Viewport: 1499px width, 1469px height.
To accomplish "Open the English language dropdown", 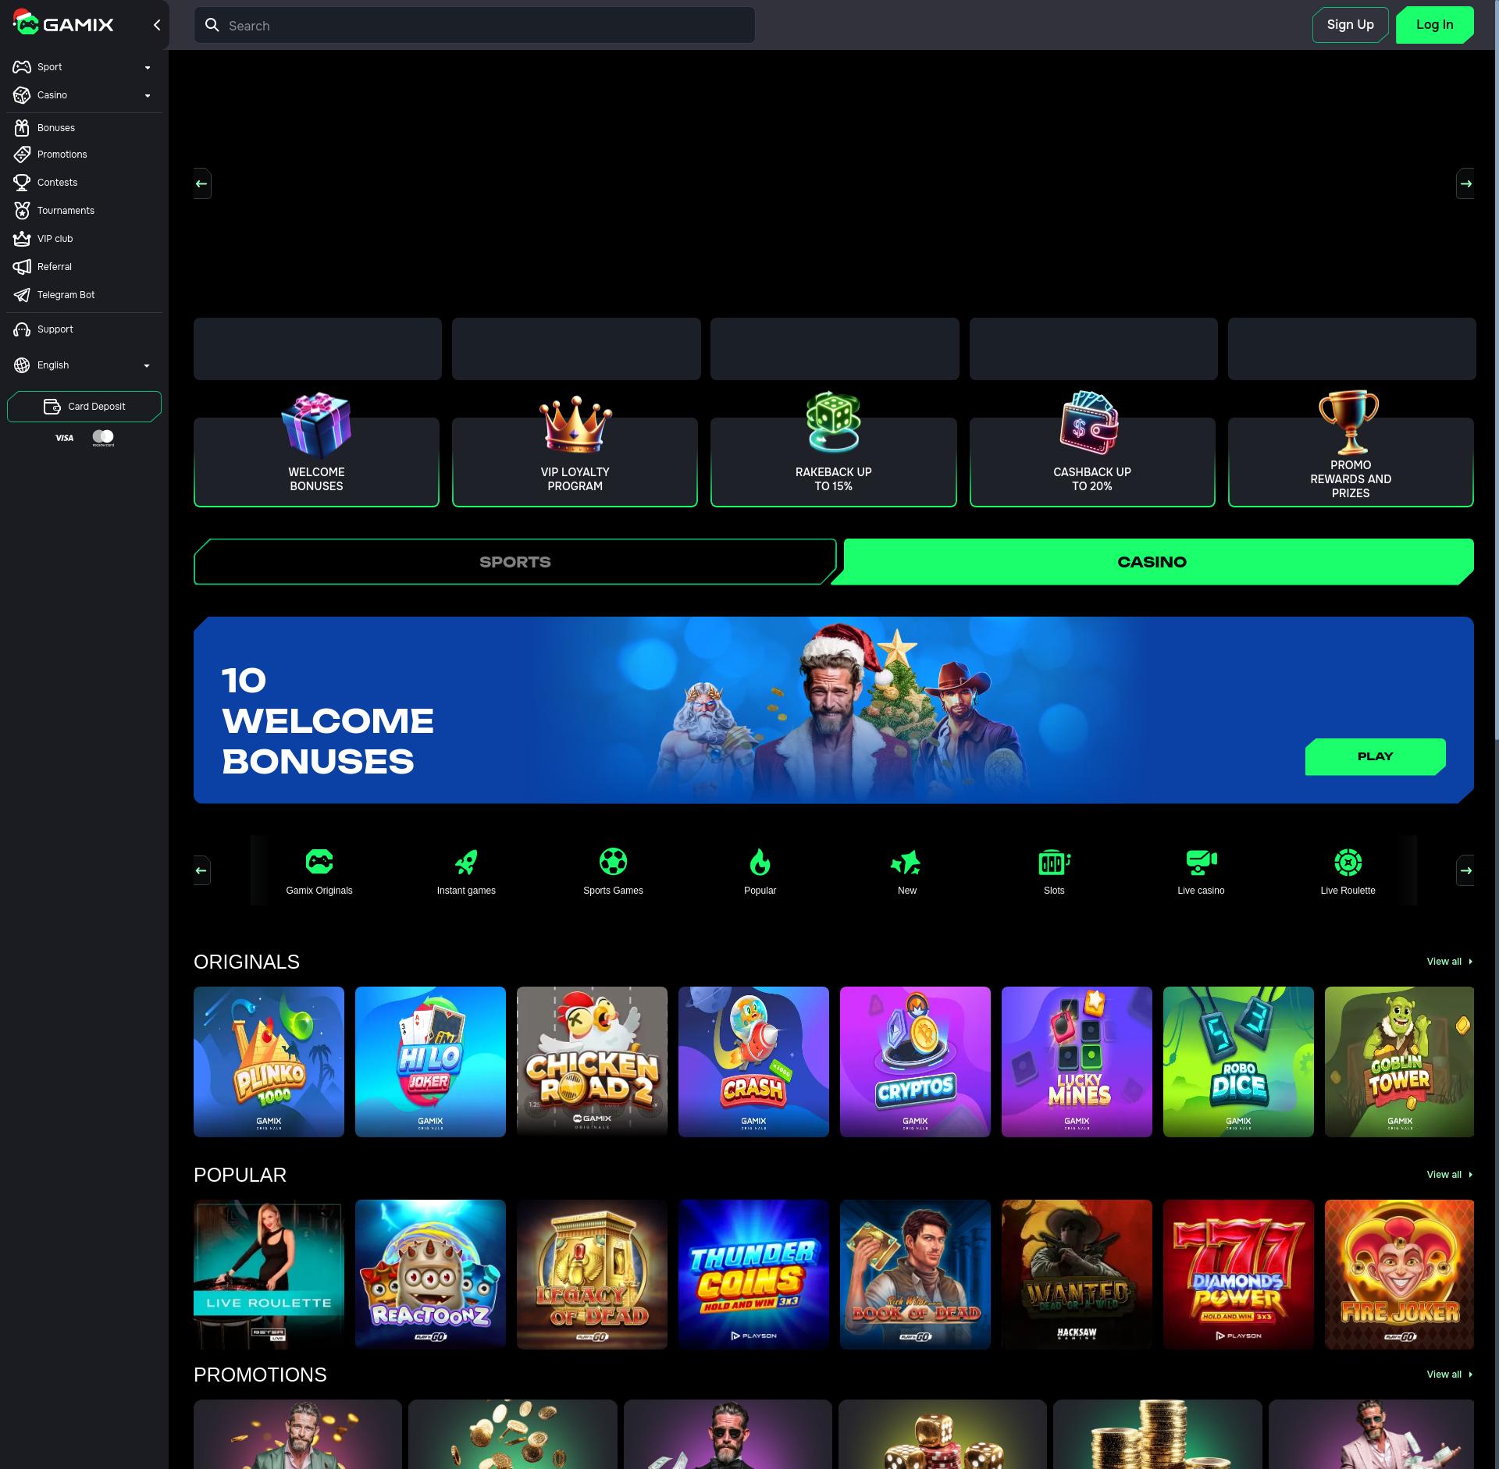I will (x=147, y=365).
